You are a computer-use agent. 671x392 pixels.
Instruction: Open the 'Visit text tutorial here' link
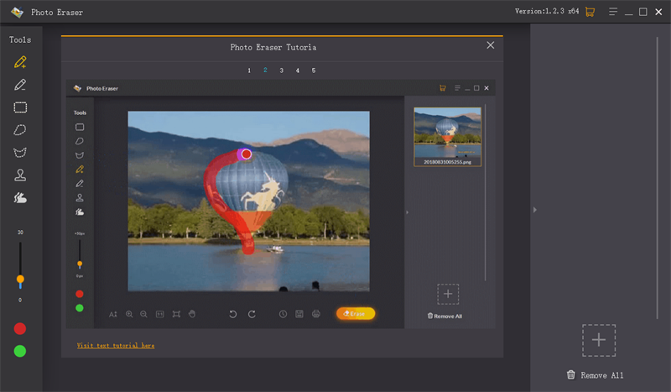(116, 345)
